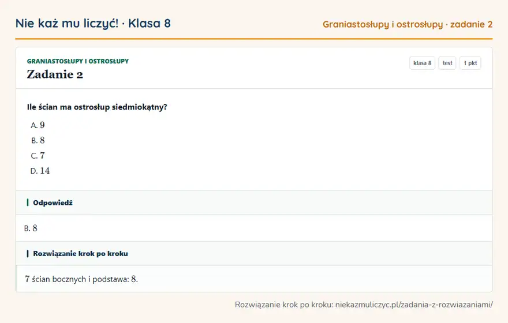Select answer option D. 14
Image resolution: width=508 pixels, height=323 pixels.
point(40,171)
